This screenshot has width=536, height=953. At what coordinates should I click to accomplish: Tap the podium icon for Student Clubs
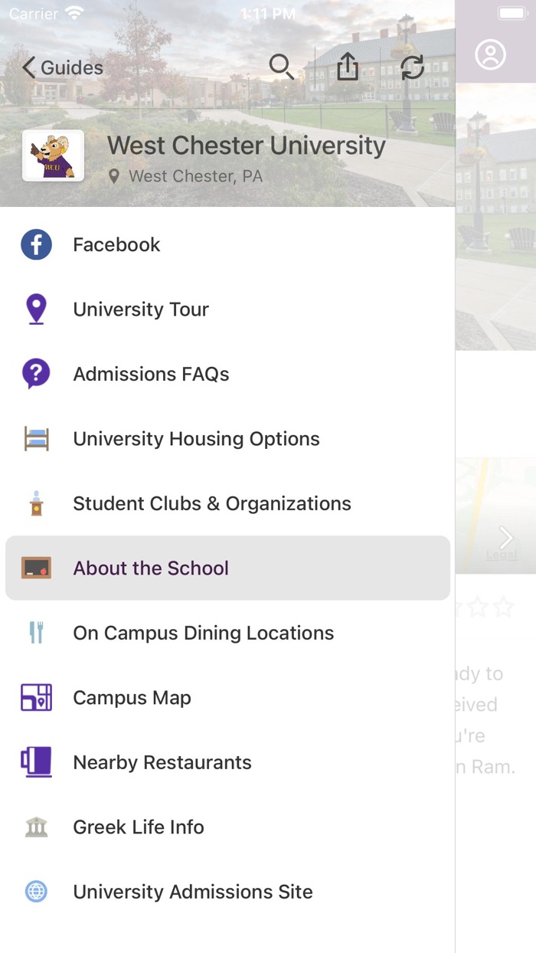pyautogui.click(x=36, y=503)
